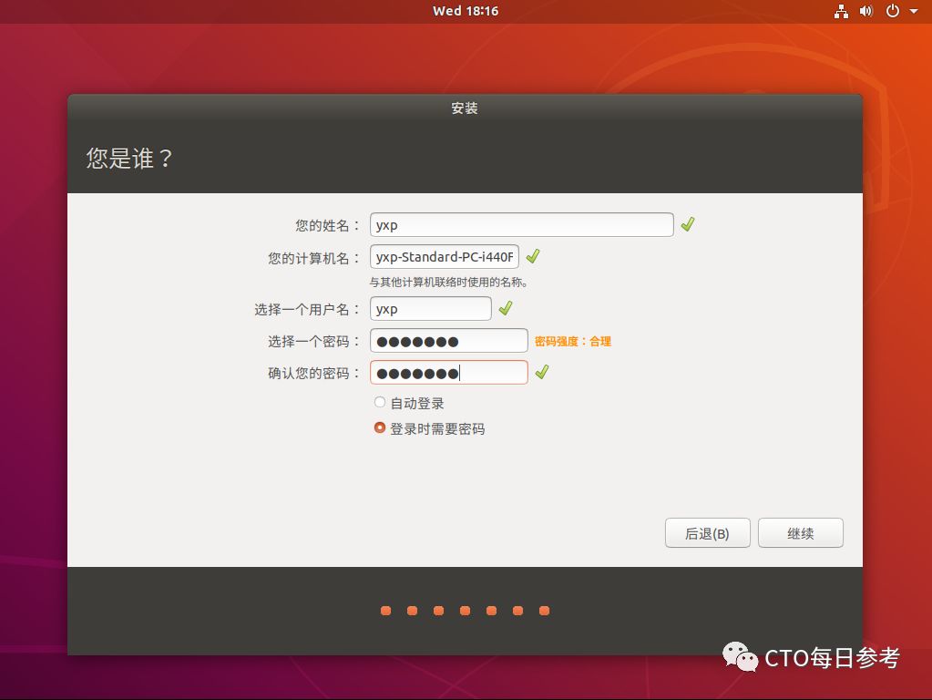The height and width of the screenshot is (700, 932).
Task: Select the 自动登录 radio option
Action: point(379,401)
